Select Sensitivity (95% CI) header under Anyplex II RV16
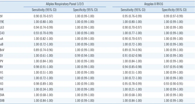 point(133,10)
